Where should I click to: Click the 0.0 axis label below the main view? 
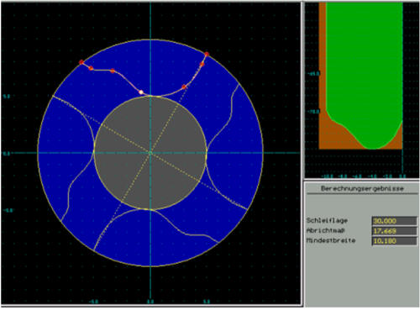(150, 302)
